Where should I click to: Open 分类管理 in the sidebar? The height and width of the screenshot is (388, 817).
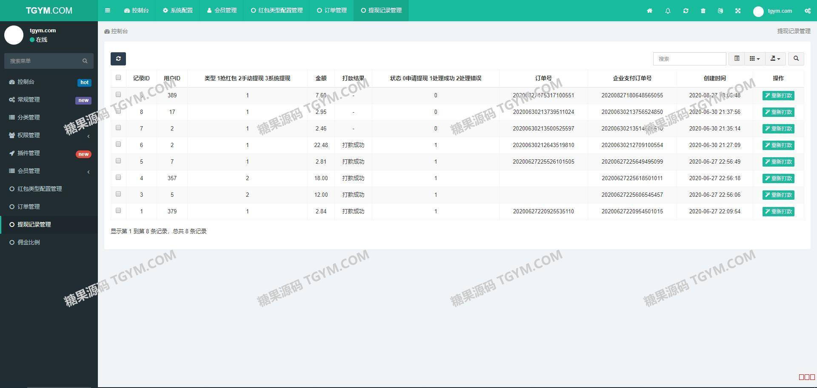[x=49, y=117]
